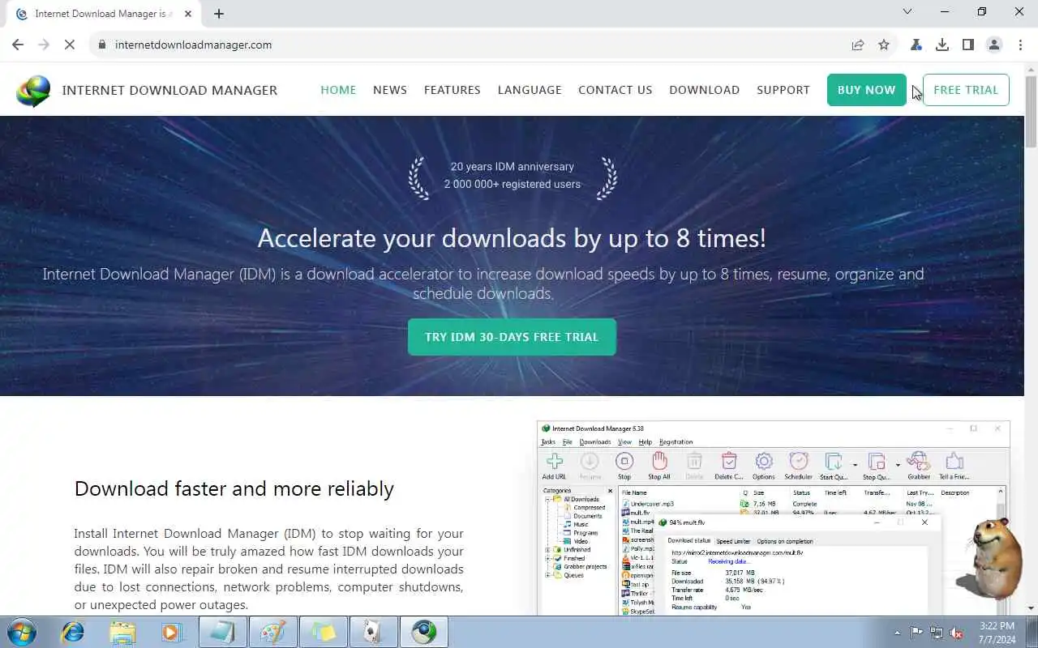Open the Windows Start menu
Screen dimensions: 1038x648
click(x=22, y=632)
